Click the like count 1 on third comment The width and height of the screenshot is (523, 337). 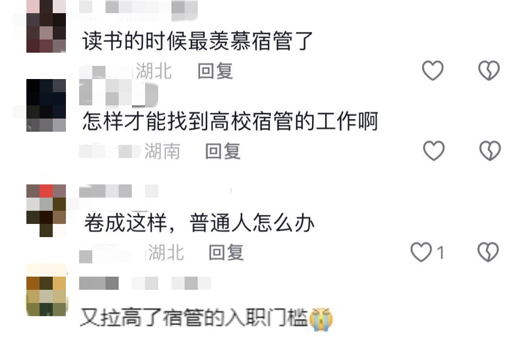tap(441, 252)
